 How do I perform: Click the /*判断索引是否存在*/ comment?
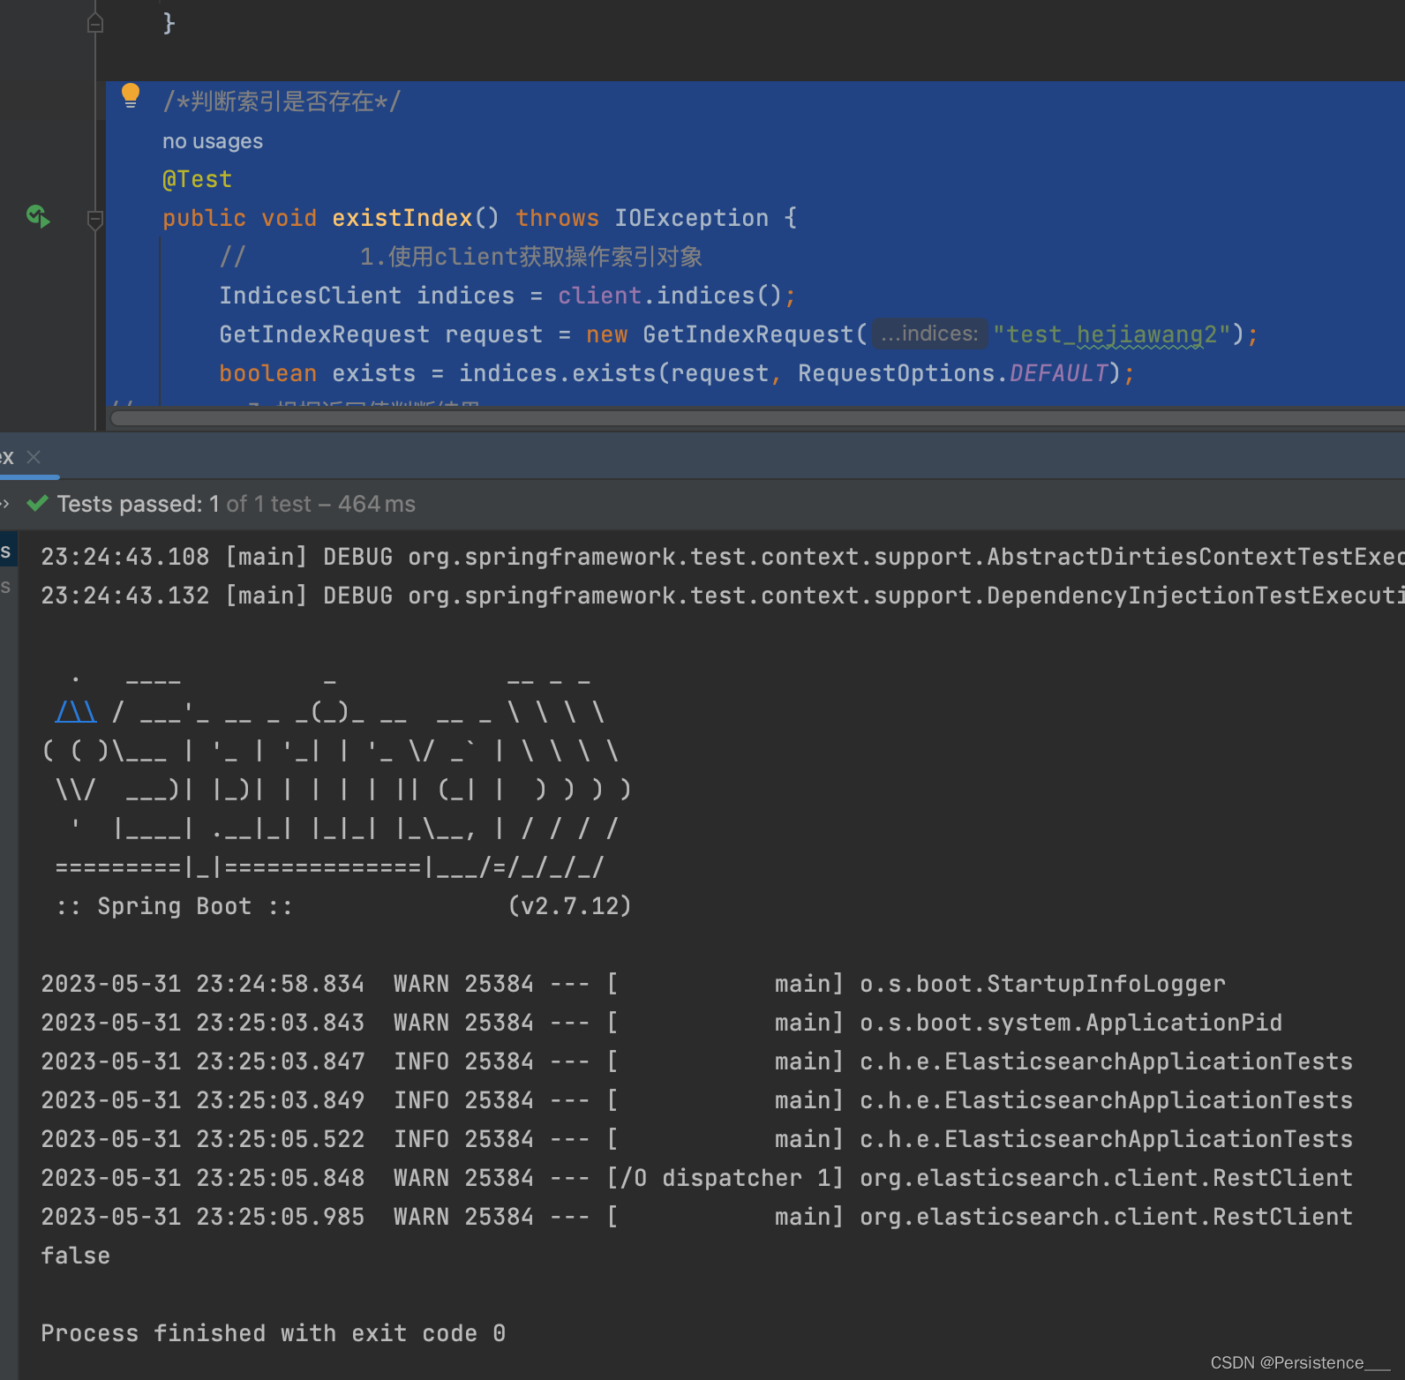pyautogui.click(x=282, y=101)
